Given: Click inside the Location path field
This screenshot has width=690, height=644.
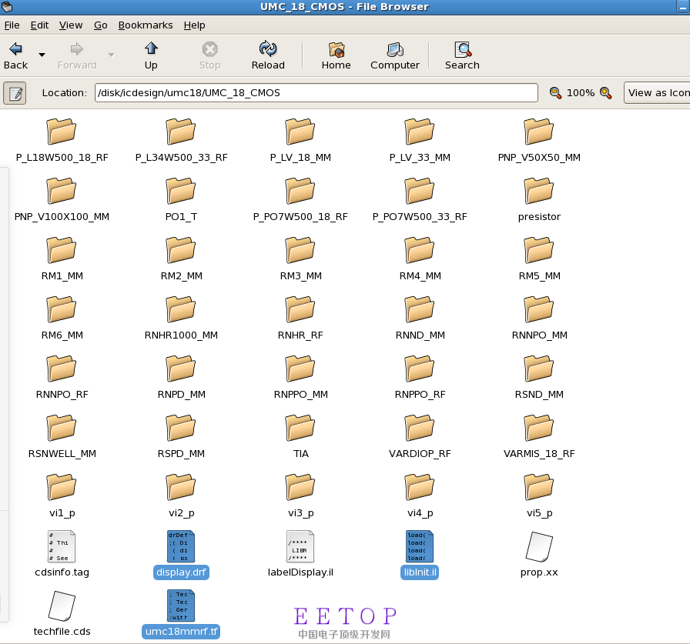Looking at the screenshot, I should [x=316, y=93].
